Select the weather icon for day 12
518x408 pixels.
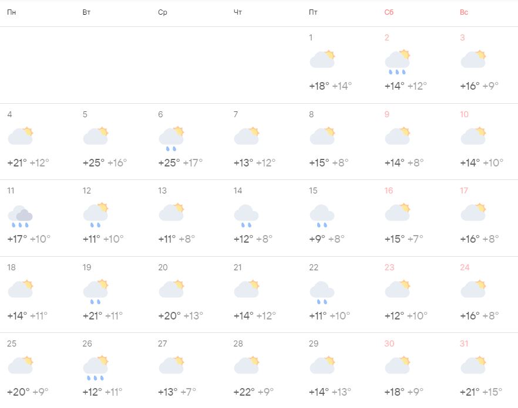[96, 215]
